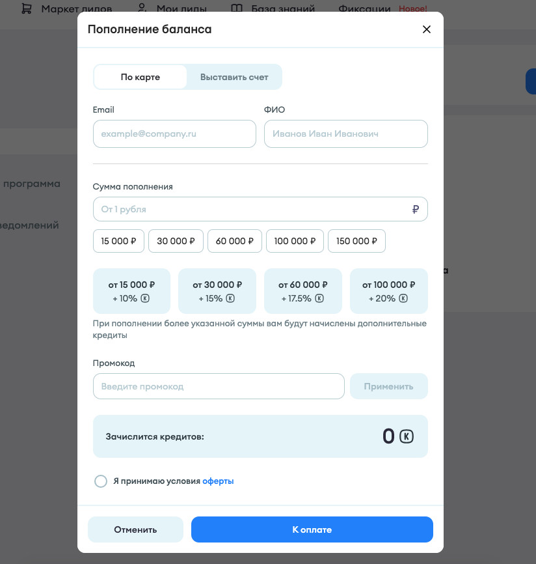Screen dimensions: 536x564
Task: Focus the ФИО name field
Action: [x=345, y=134]
